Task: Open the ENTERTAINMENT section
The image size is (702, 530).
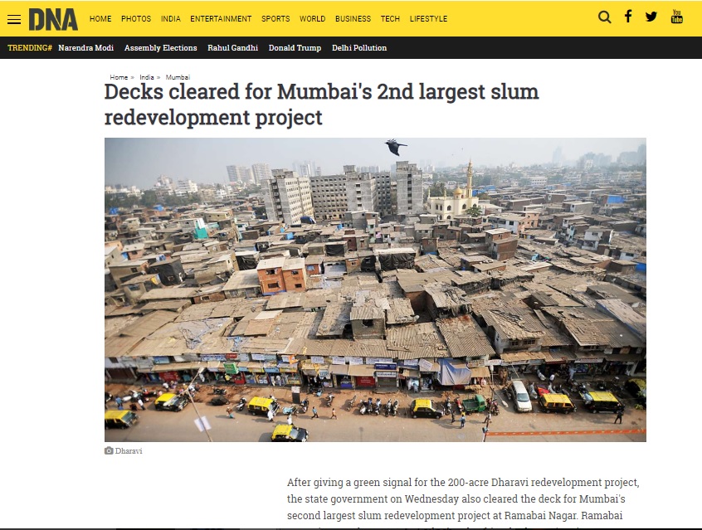Action: click(221, 19)
